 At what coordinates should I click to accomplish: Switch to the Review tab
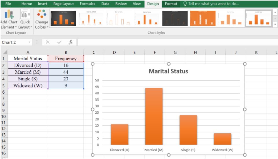pyautogui.click(x=121, y=4)
